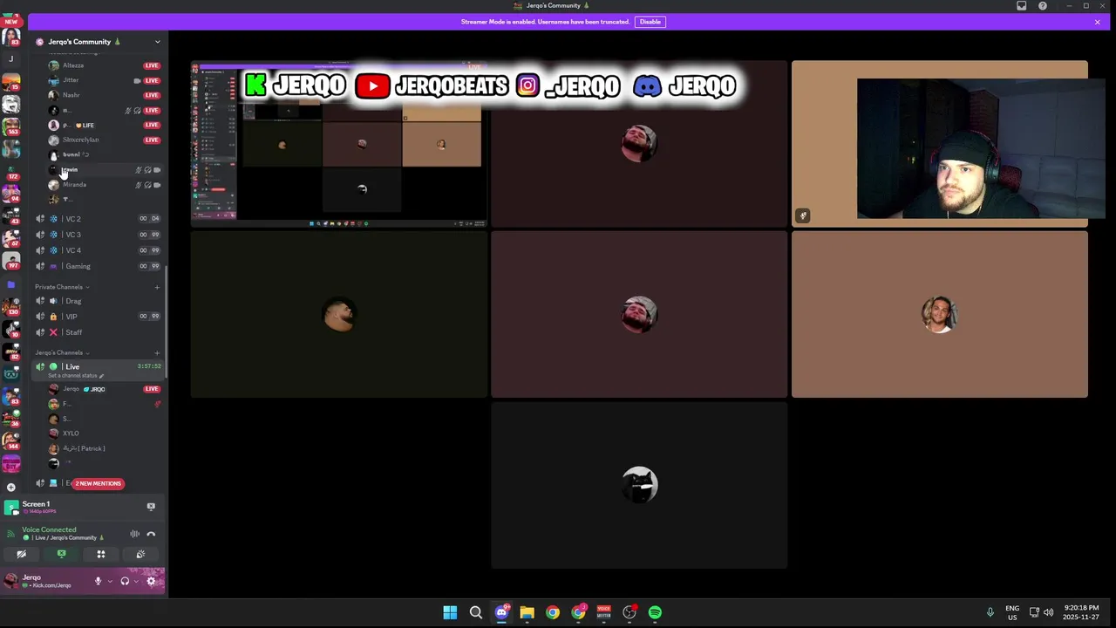1116x628 pixels.
Task: Click pin icon on webcam tile
Action: [803, 215]
